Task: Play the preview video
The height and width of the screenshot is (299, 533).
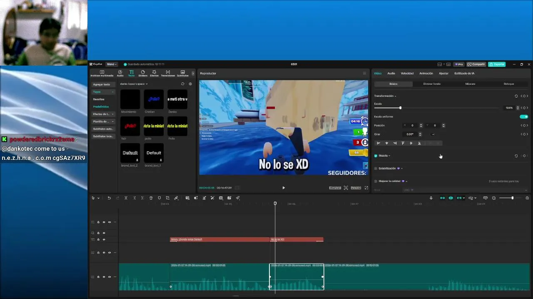Action: click(x=284, y=188)
